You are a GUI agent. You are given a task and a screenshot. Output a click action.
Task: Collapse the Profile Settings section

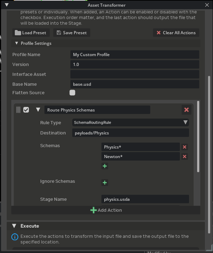(x=16, y=43)
